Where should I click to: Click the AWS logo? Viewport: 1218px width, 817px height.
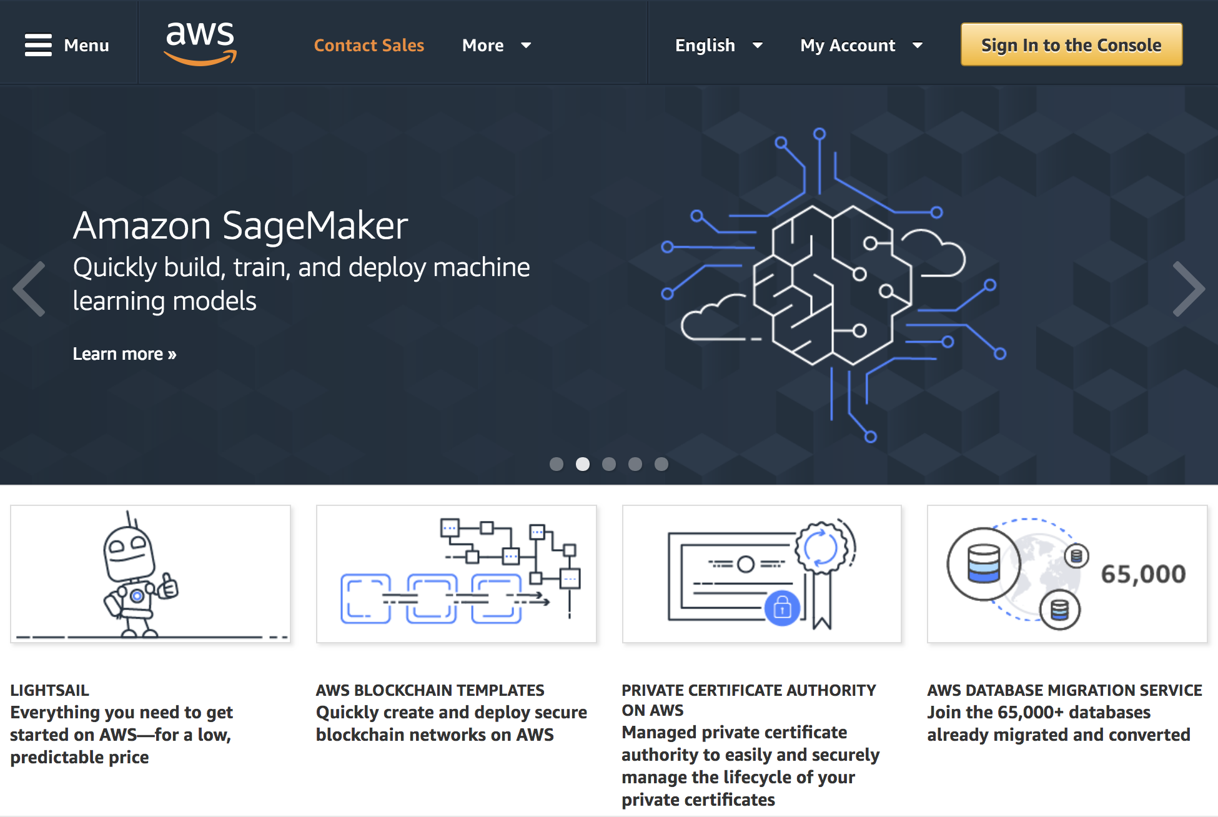tap(201, 44)
